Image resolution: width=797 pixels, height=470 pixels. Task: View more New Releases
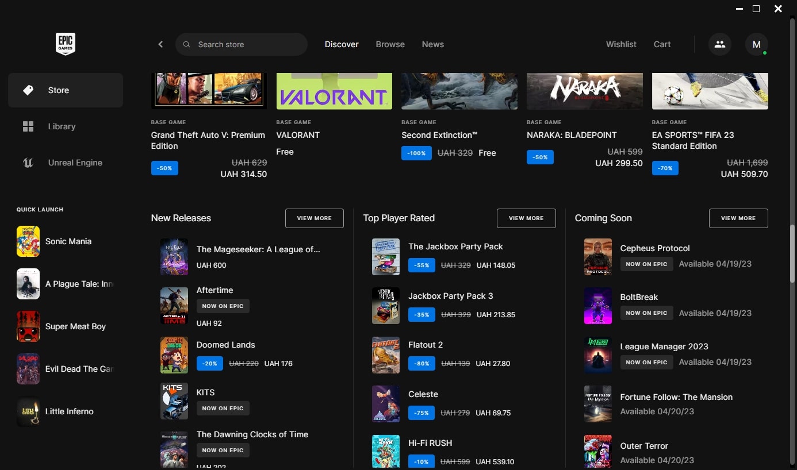(x=315, y=218)
